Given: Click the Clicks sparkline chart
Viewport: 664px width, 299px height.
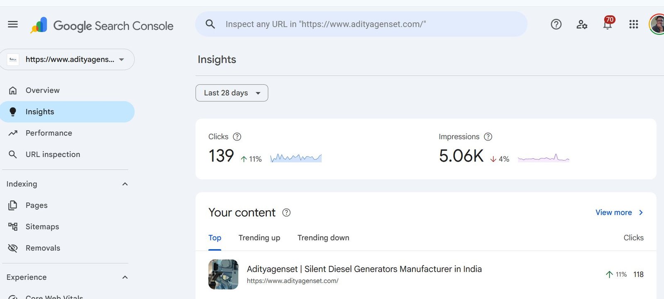Looking at the screenshot, I should [296, 158].
